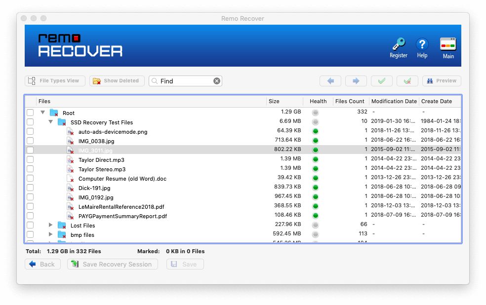Check SSD Recovery Test Files checkbox

30,122
